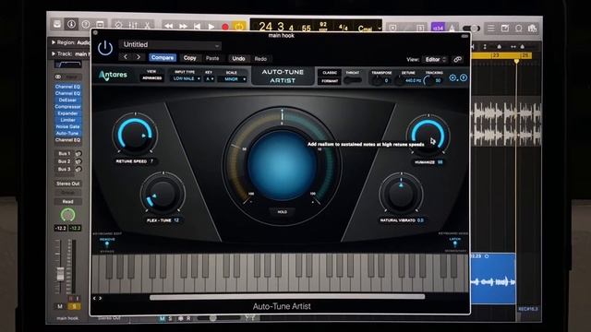Image resolution: width=591 pixels, height=332 pixels.
Task: Open the Untitled preset dropdown
Action: (x=170, y=45)
